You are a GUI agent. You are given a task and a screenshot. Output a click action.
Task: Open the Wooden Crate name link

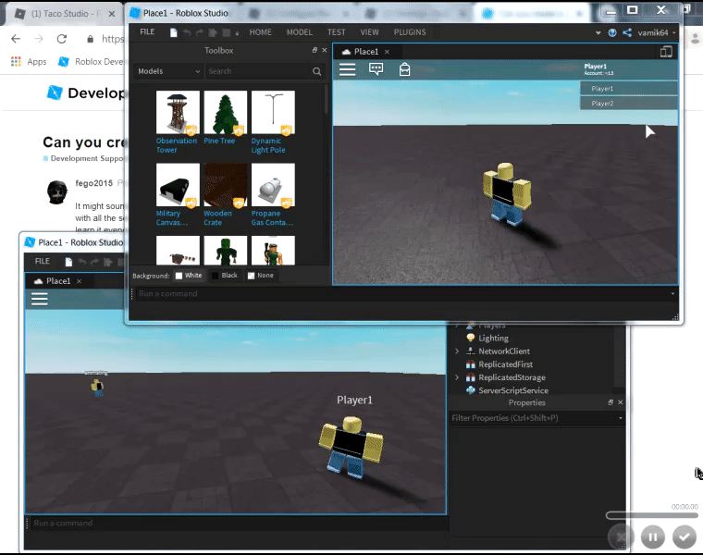217,218
